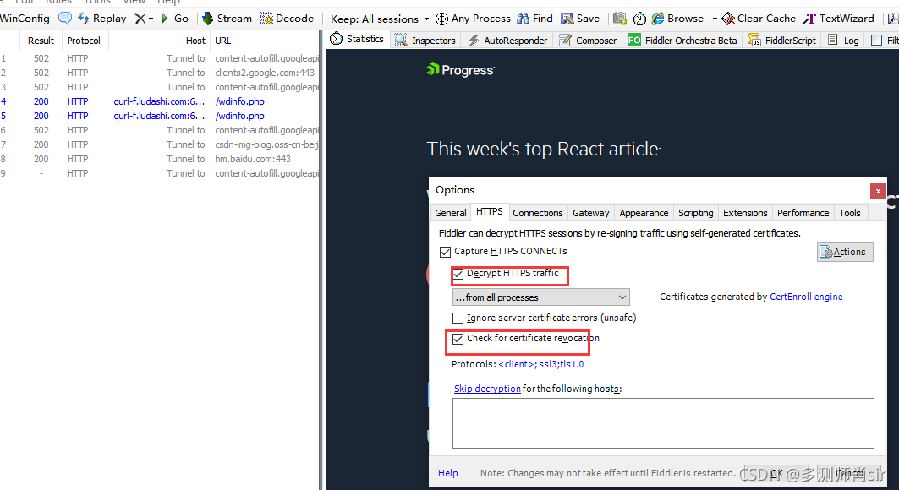This screenshot has width=899, height=490.
Task: Click in the skip hosts text box
Action: coord(663,423)
